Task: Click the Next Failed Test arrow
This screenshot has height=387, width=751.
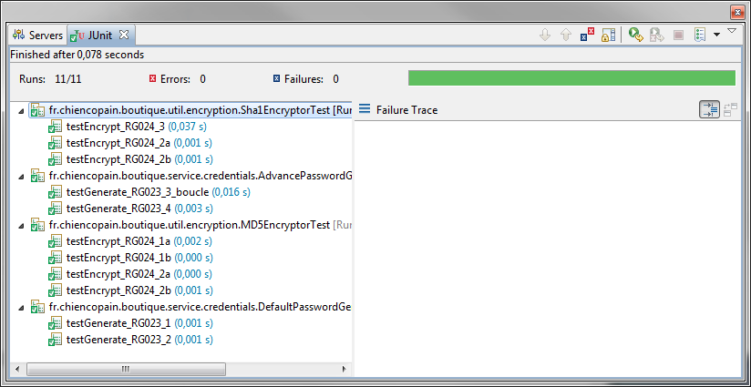Action: pos(545,35)
